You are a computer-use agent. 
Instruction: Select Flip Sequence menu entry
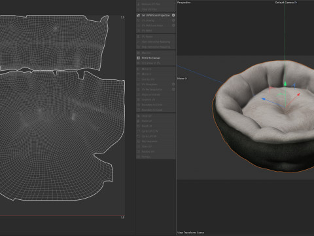156,142
